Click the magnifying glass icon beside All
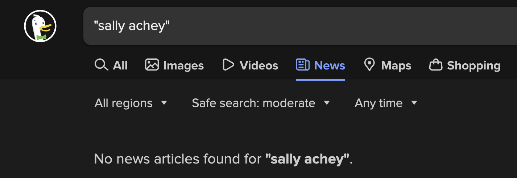Image resolution: width=517 pixels, height=178 pixels. click(101, 65)
